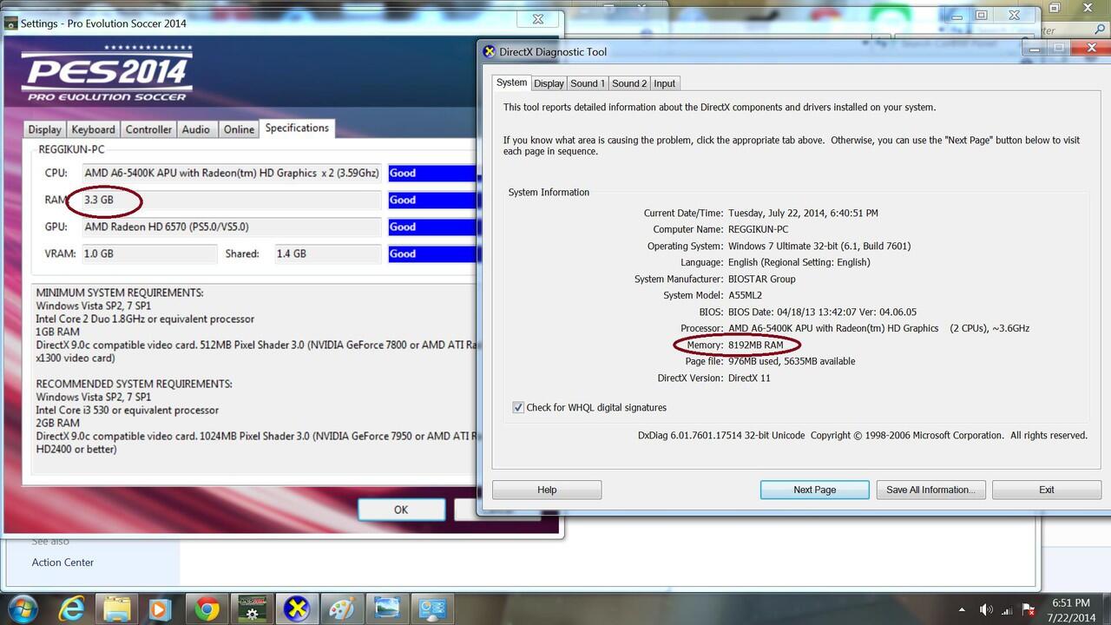The width and height of the screenshot is (1111, 625).
Task: Click the BIOS Date 04/18/13 value
Action: coord(823,312)
